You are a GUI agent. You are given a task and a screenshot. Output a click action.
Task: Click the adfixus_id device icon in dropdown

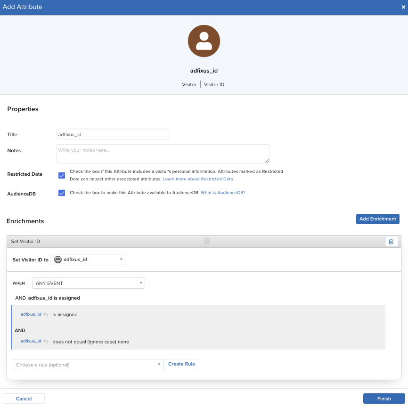(x=58, y=260)
